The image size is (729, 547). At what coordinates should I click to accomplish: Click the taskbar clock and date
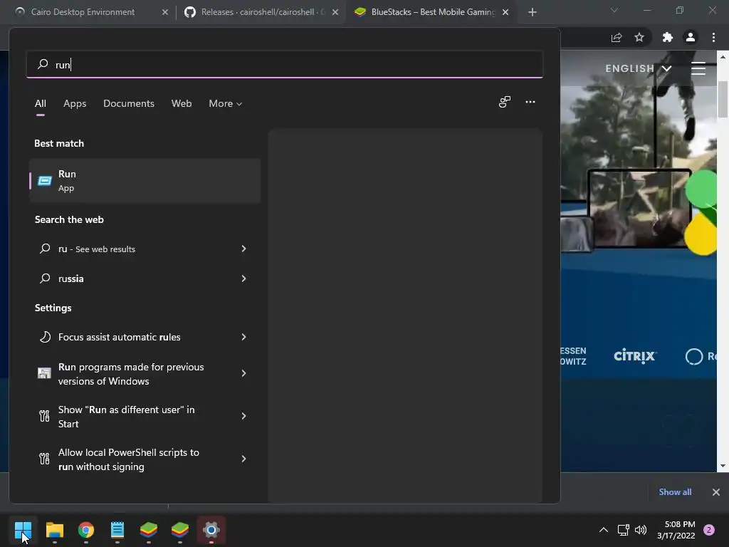click(x=676, y=530)
